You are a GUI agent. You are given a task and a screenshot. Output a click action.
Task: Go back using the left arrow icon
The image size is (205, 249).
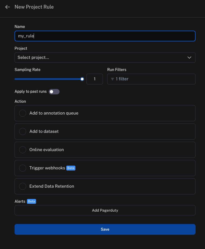click(x=8, y=7)
